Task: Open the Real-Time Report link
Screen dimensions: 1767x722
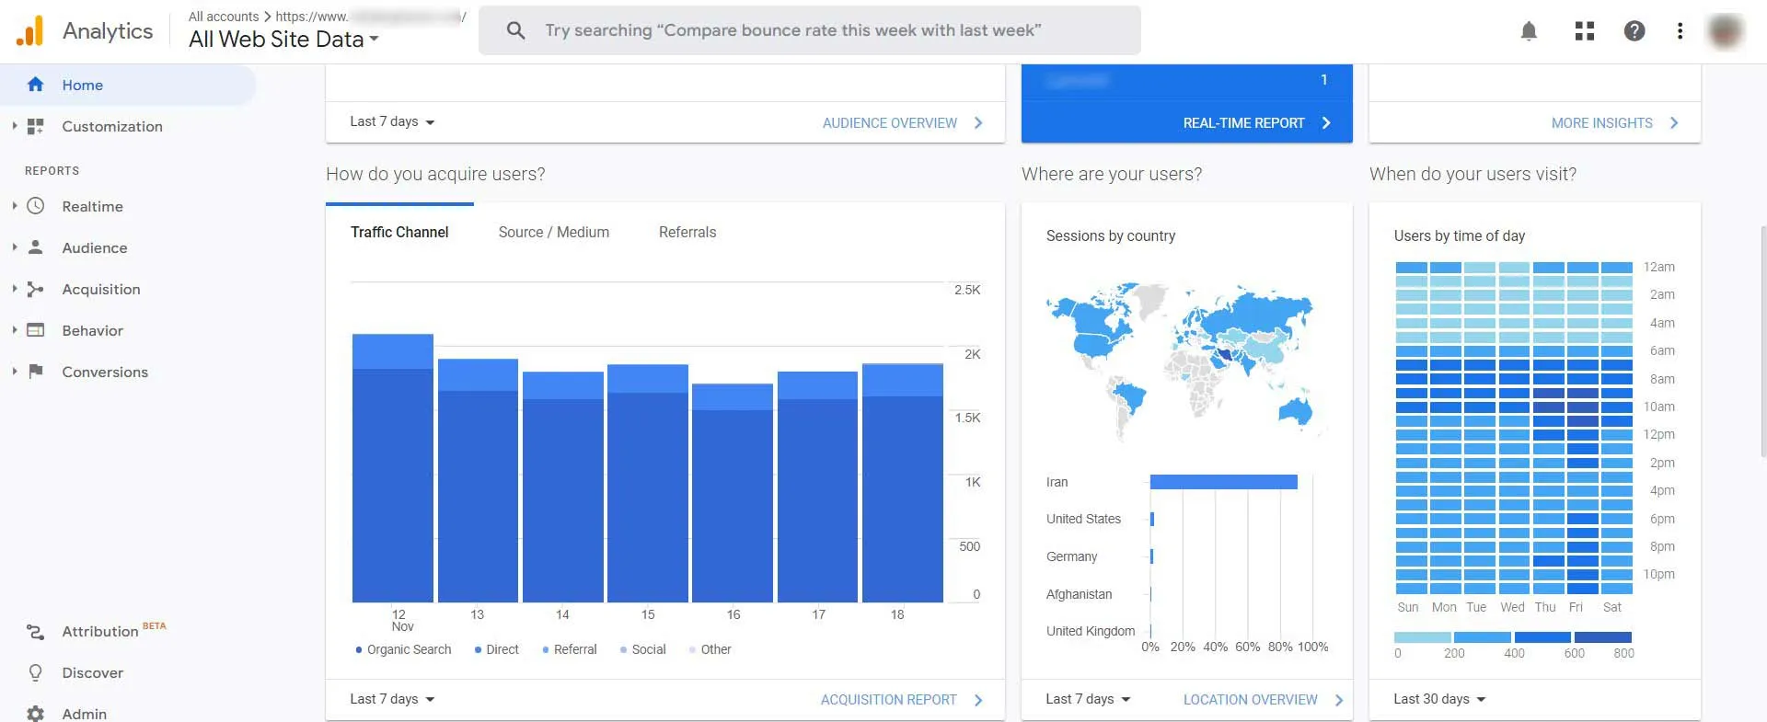Action: point(1257,122)
